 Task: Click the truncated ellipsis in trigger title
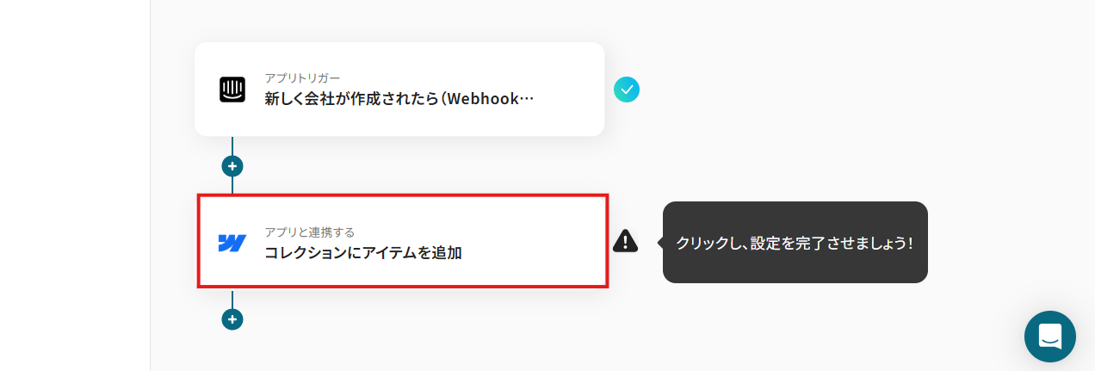point(528,99)
